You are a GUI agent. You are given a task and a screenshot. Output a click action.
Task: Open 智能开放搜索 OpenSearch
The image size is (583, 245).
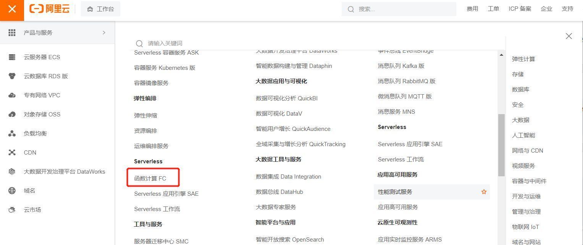click(290, 240)
